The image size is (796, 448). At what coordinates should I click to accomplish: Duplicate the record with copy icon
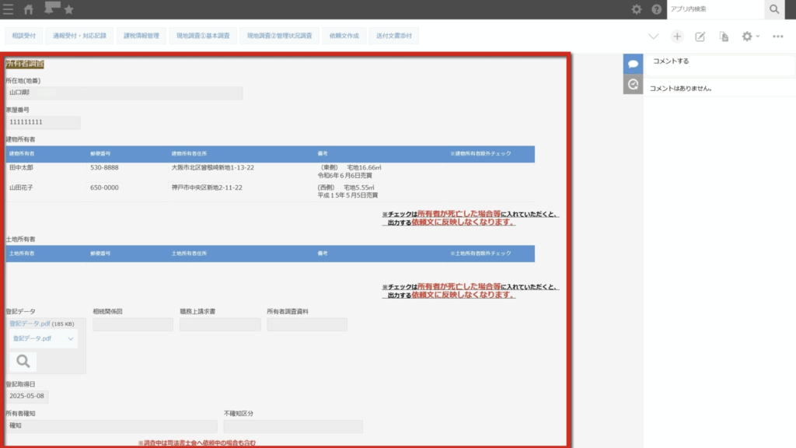coord(724,37)
